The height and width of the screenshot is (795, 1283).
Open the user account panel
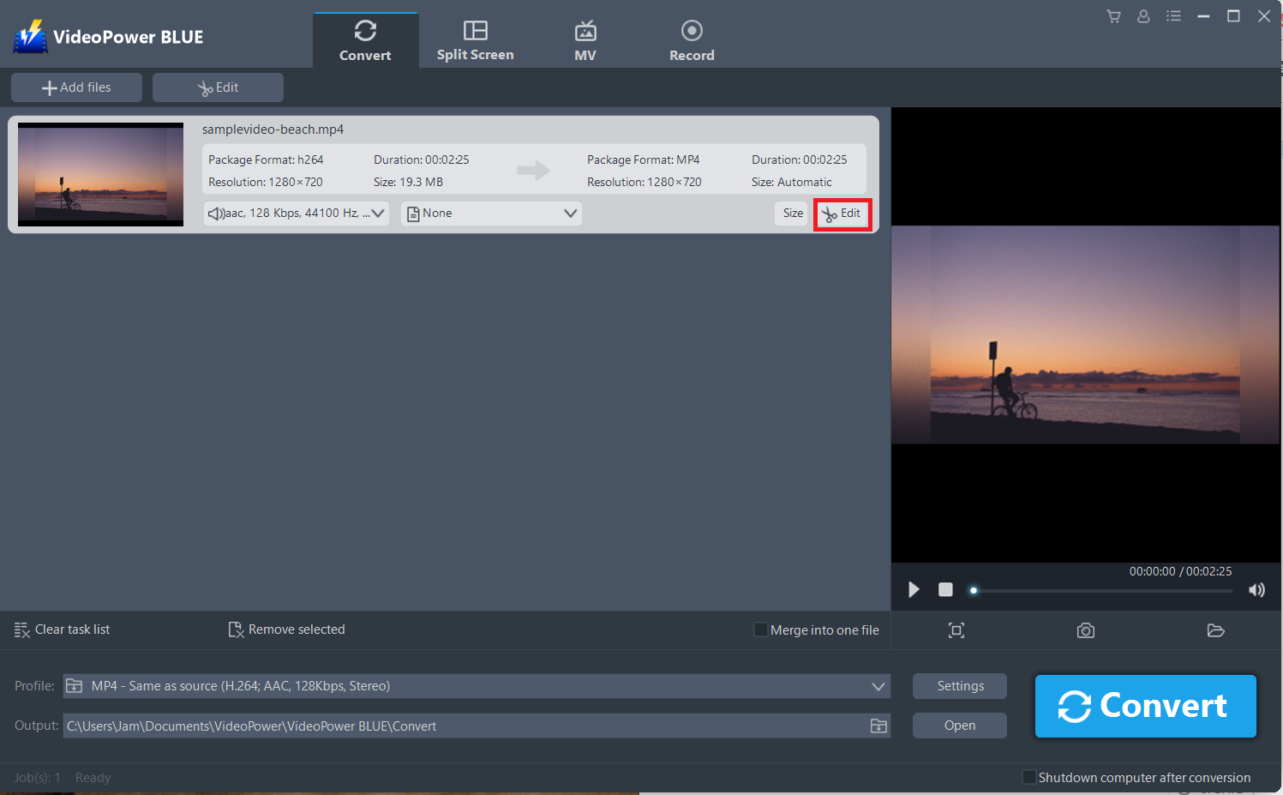[x=1143, y=15]
